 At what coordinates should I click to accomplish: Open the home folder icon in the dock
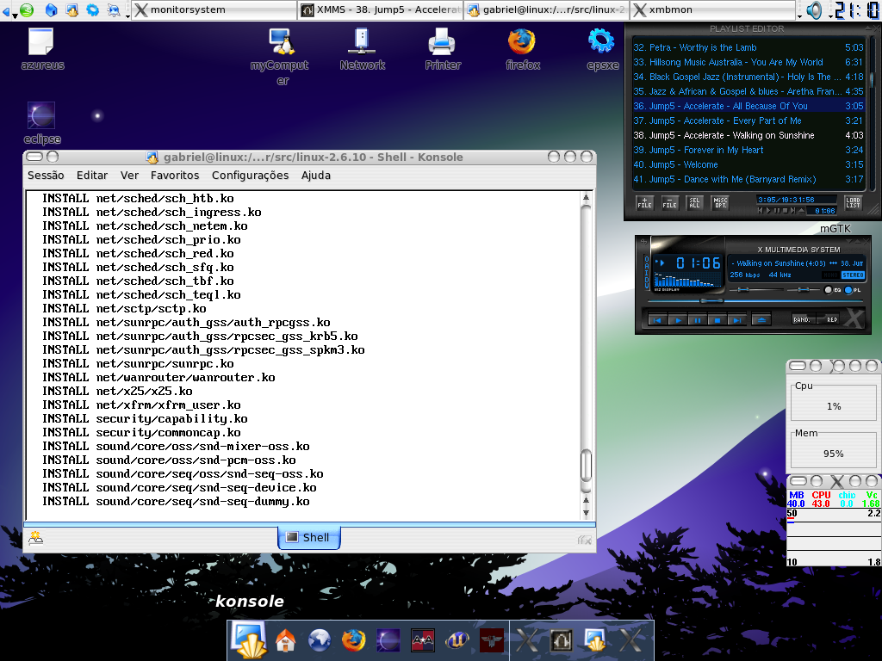pyautogui.click(x=285, y=640)
